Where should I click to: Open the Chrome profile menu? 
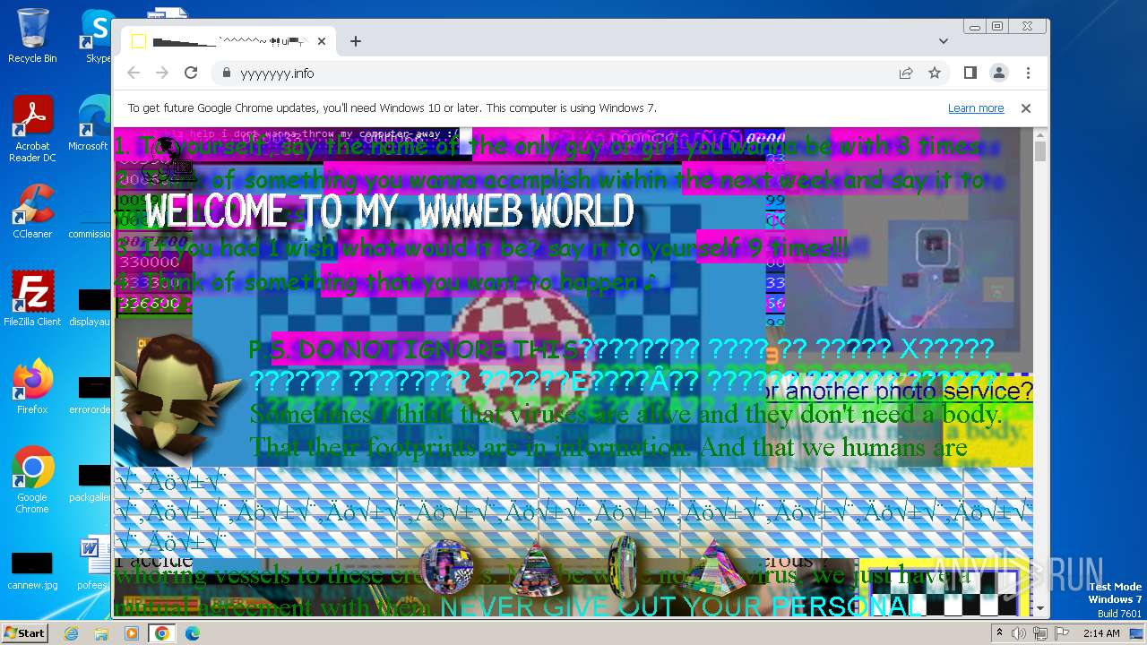pos(998,73)
